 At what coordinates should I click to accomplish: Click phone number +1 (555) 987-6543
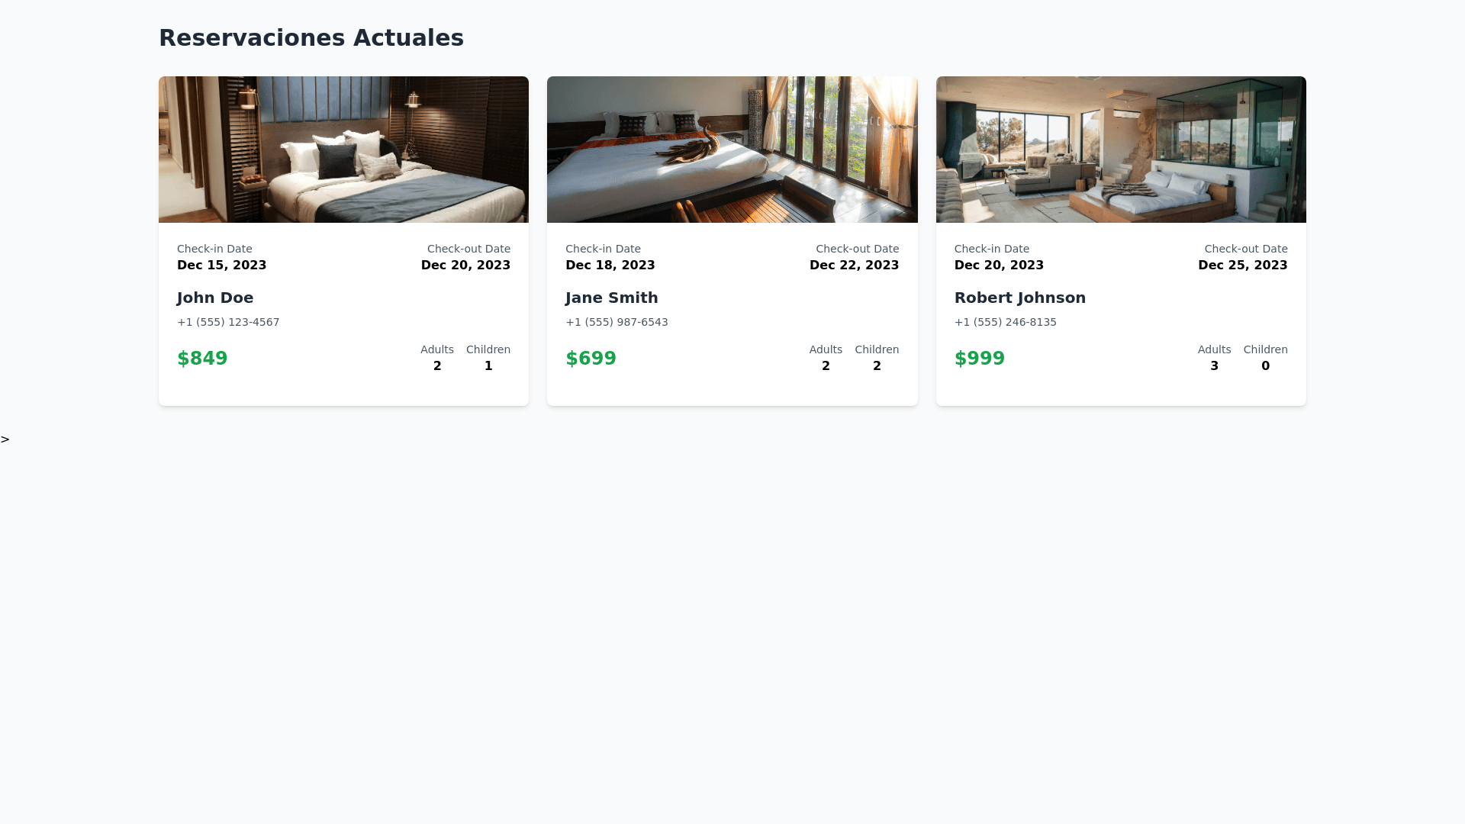(x=617, y=322)
